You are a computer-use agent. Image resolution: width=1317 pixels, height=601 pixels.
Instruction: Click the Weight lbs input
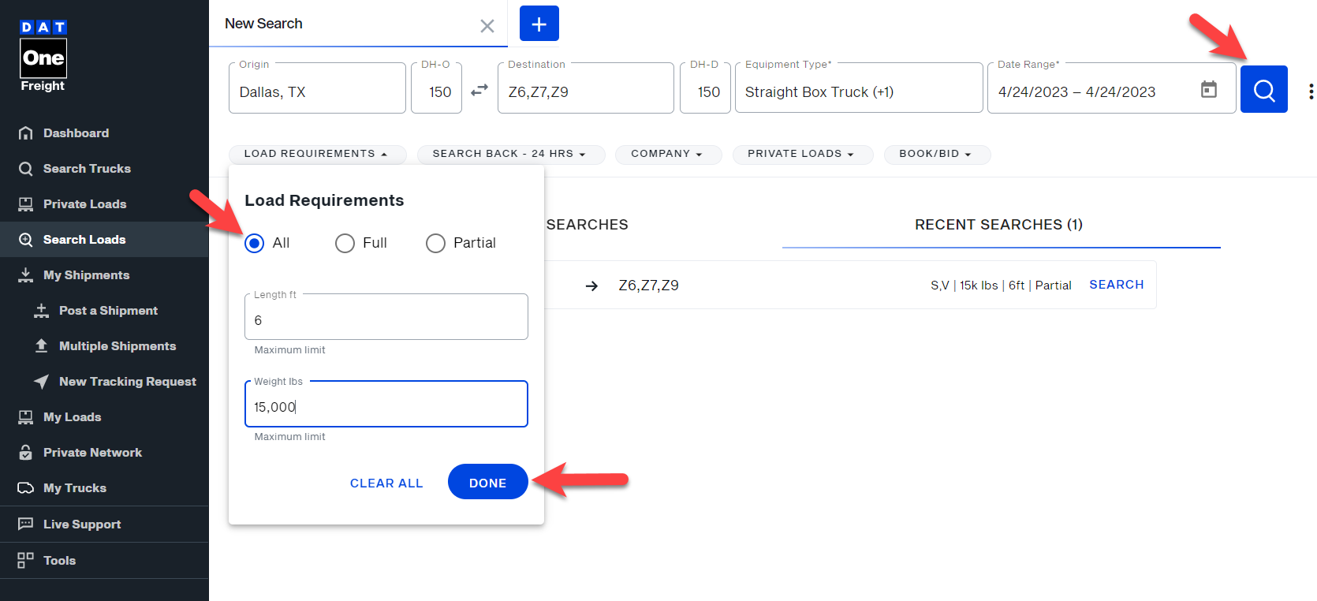coord(386,404)
